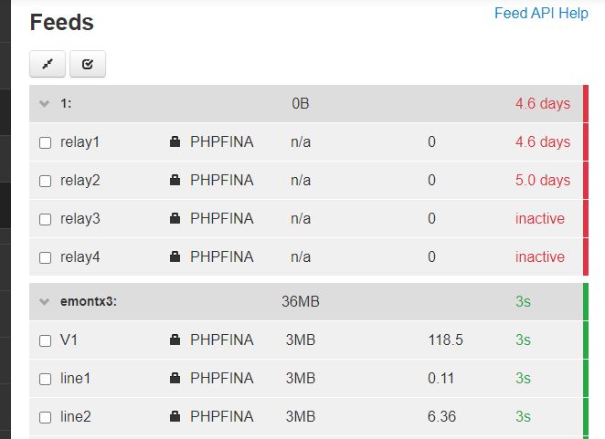Viewport: 605px width, 439px height.
Task: Click the lock icon for V1 feed
Action: tap(175, 340)
